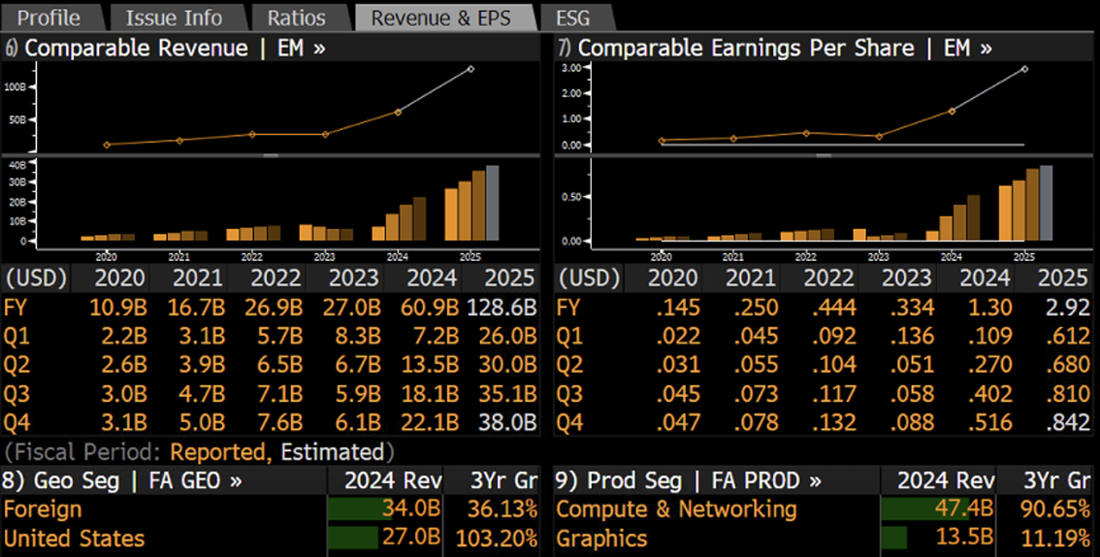The height and width of the screenshot is (557, 1100).
Task: Select Q4 2025 estimated revenue 38.0B
Action: pos(507,422)
